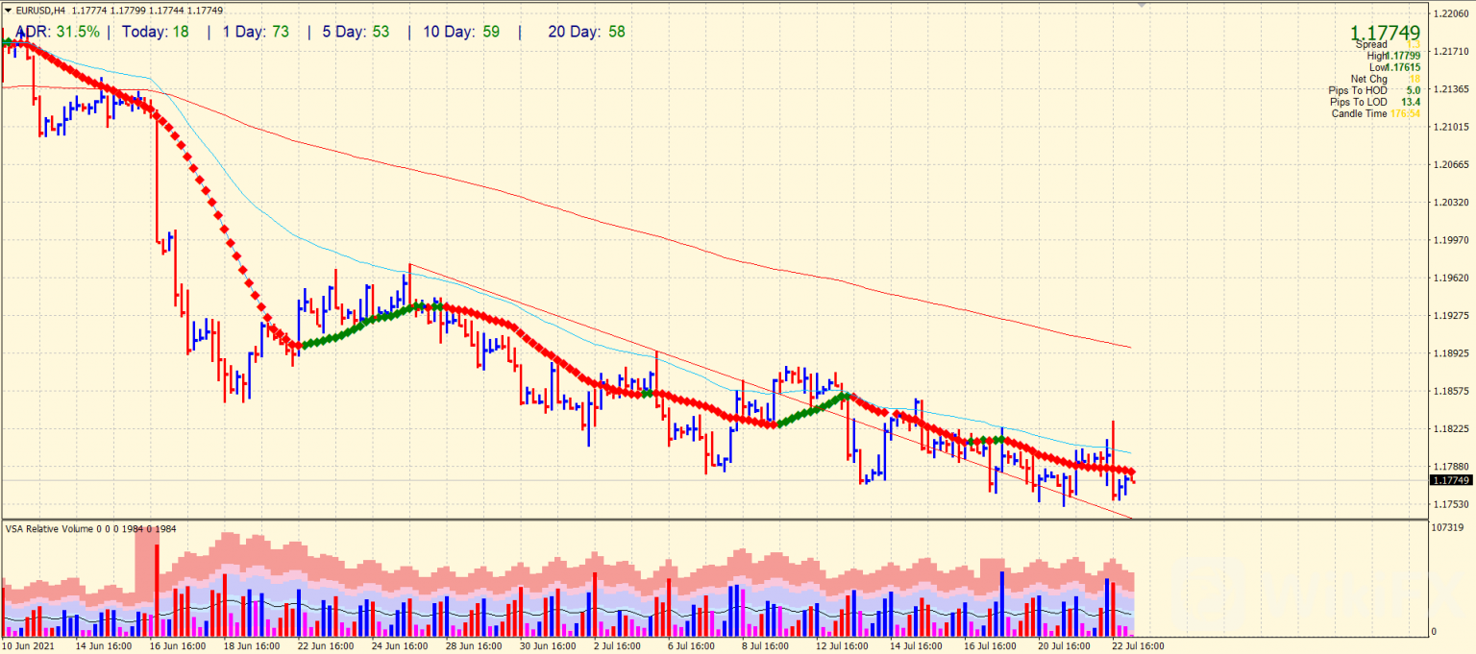Image resolution: width=1476 pixels, height=654 pixels.
Task: Click the 1.22060 price scale label
Action: [1451, 13]
